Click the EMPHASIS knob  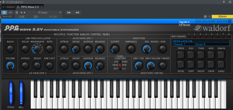tap(131, 49)
